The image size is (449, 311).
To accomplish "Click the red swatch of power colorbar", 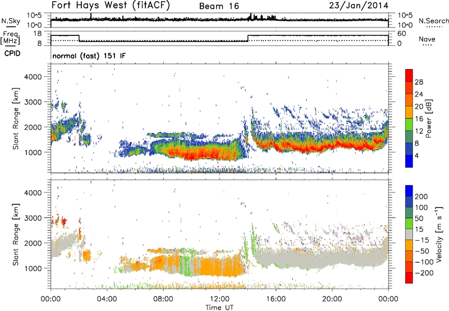I will (409, 75).
